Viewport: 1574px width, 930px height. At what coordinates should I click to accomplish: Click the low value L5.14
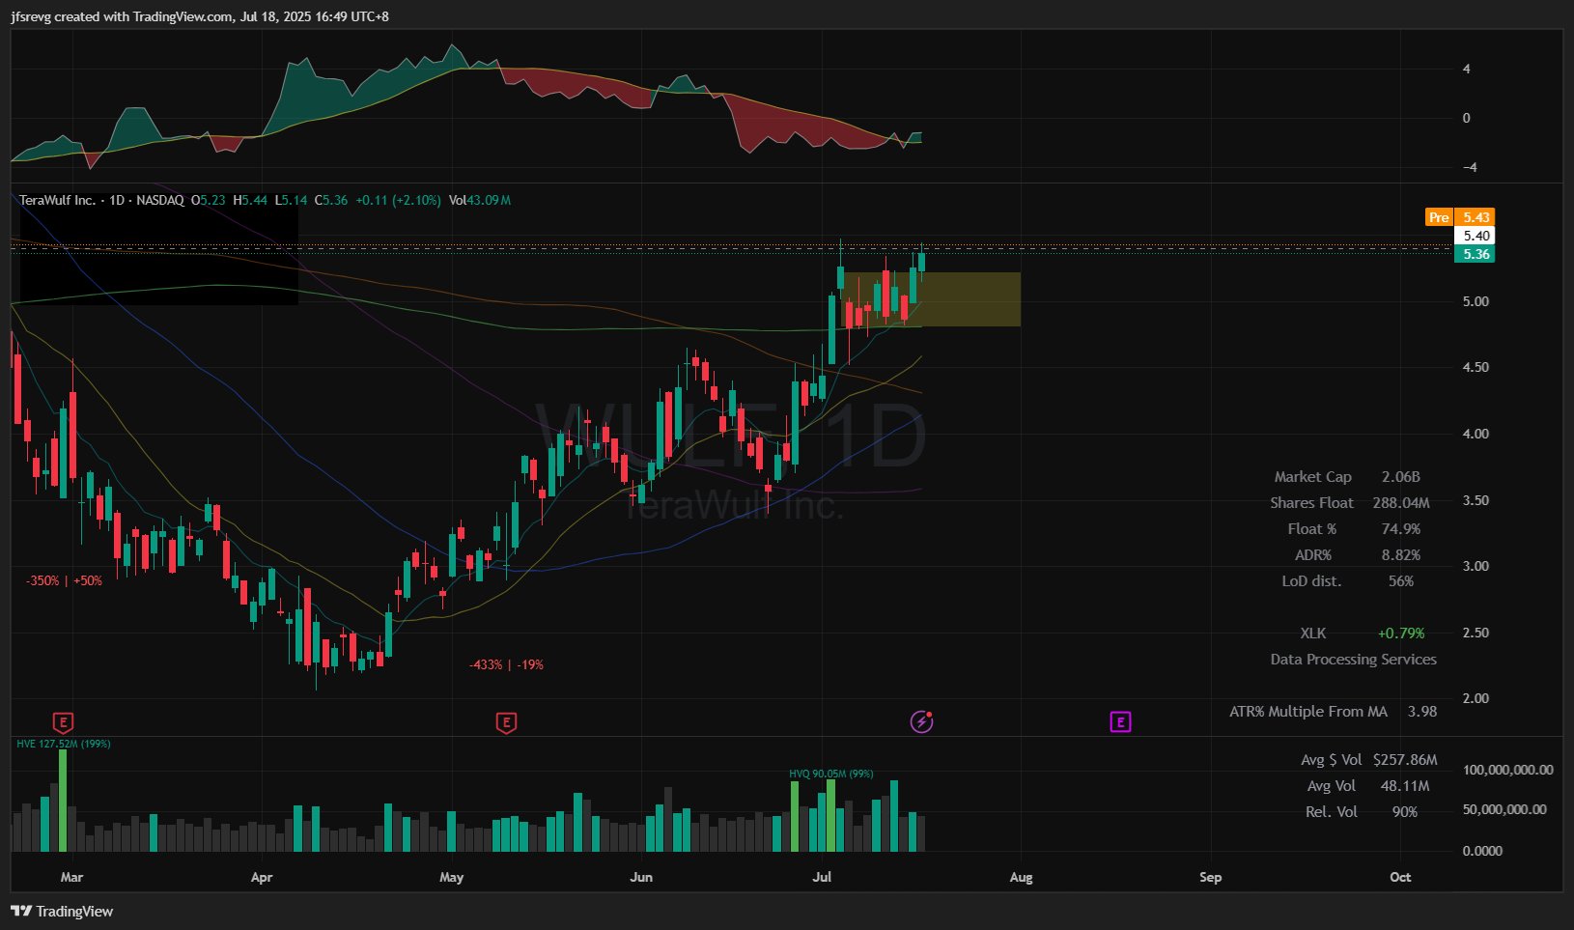click(291, 200)
